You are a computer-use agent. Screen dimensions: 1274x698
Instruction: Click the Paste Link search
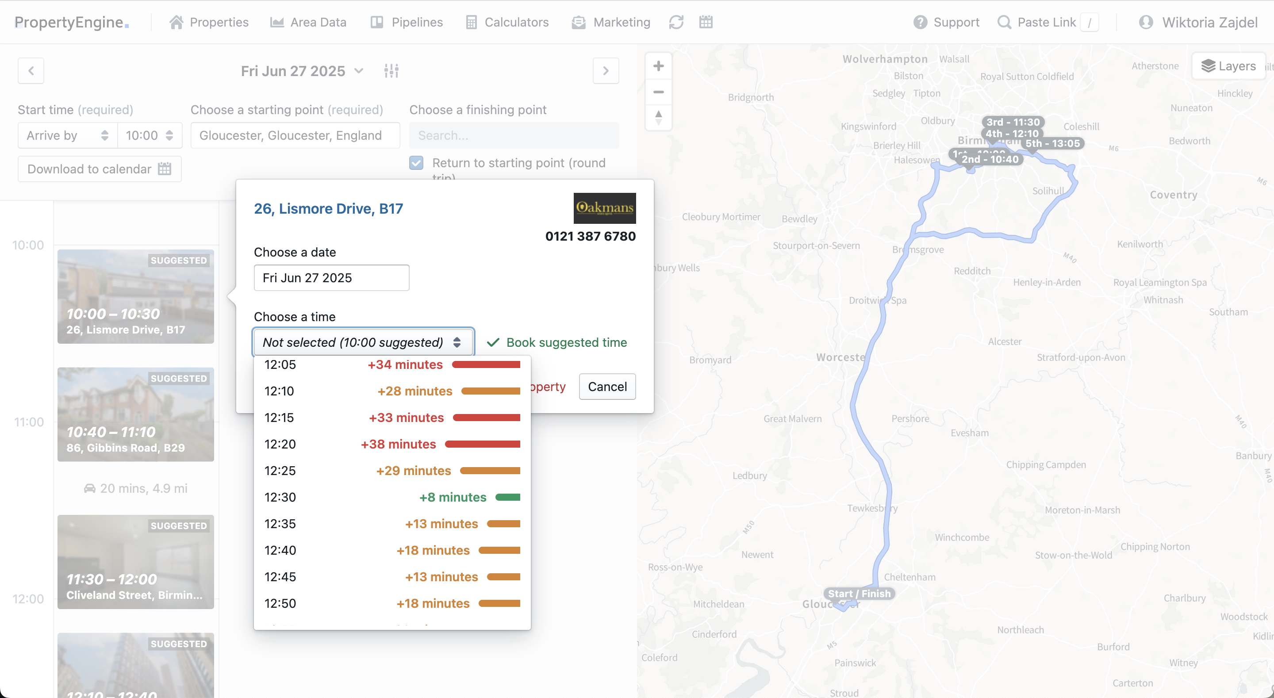1048,22
